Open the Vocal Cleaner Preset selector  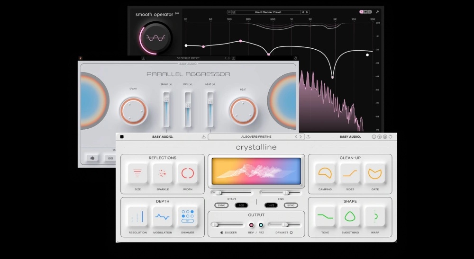(268, 12)
